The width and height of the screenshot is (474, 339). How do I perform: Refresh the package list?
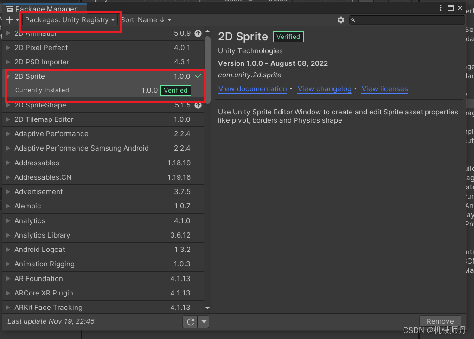(x=190, y=322)
